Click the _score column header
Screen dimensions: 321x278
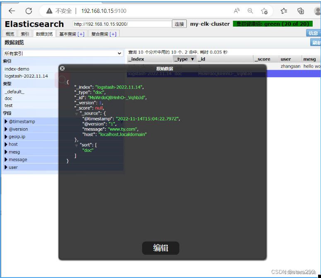pyautogui.click(x=266, y=59)
